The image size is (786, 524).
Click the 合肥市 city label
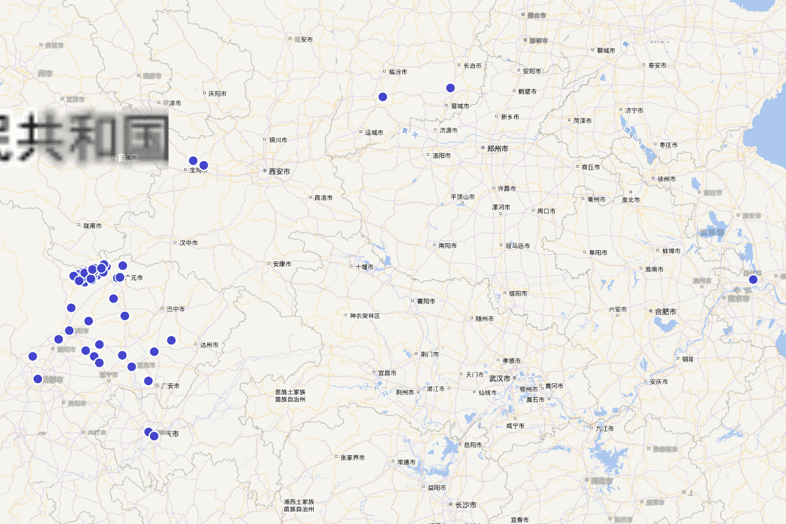[x=665, y=312]
